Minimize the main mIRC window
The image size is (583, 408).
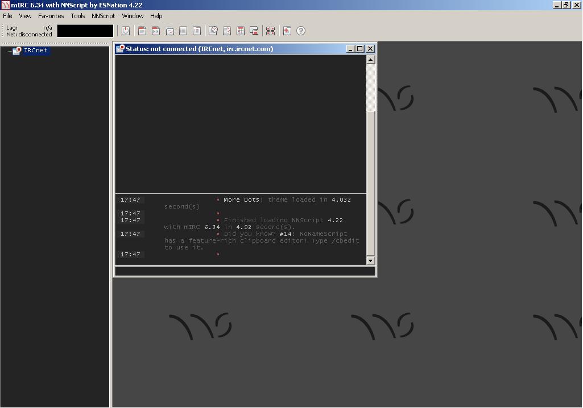557,5
